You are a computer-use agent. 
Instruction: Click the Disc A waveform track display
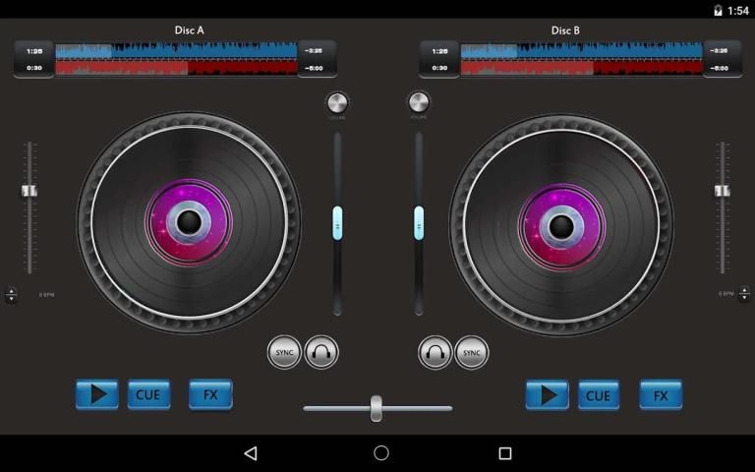coord(176,59)
